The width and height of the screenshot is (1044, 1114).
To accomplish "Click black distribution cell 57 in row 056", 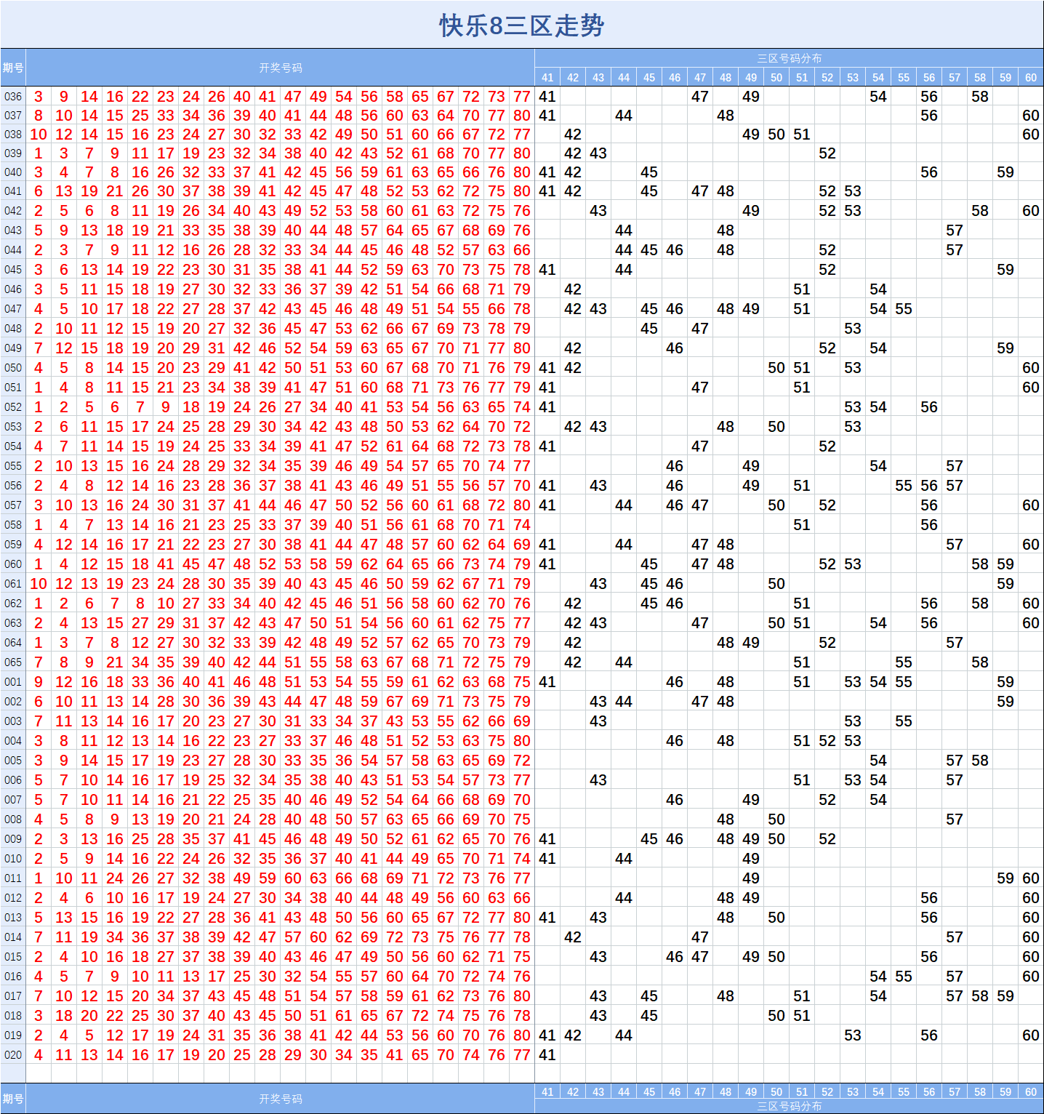I will [955, 486].
